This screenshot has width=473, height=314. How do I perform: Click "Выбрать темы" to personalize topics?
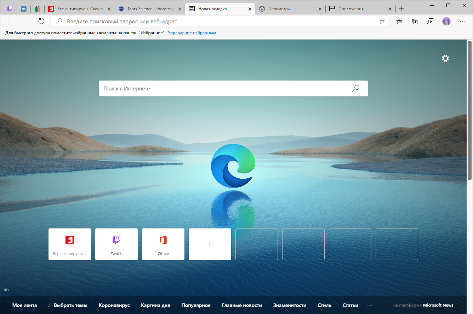(68, 305)
